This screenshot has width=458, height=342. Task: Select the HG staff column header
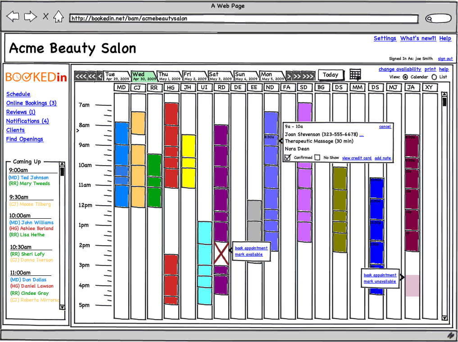(x=171, y=87)
